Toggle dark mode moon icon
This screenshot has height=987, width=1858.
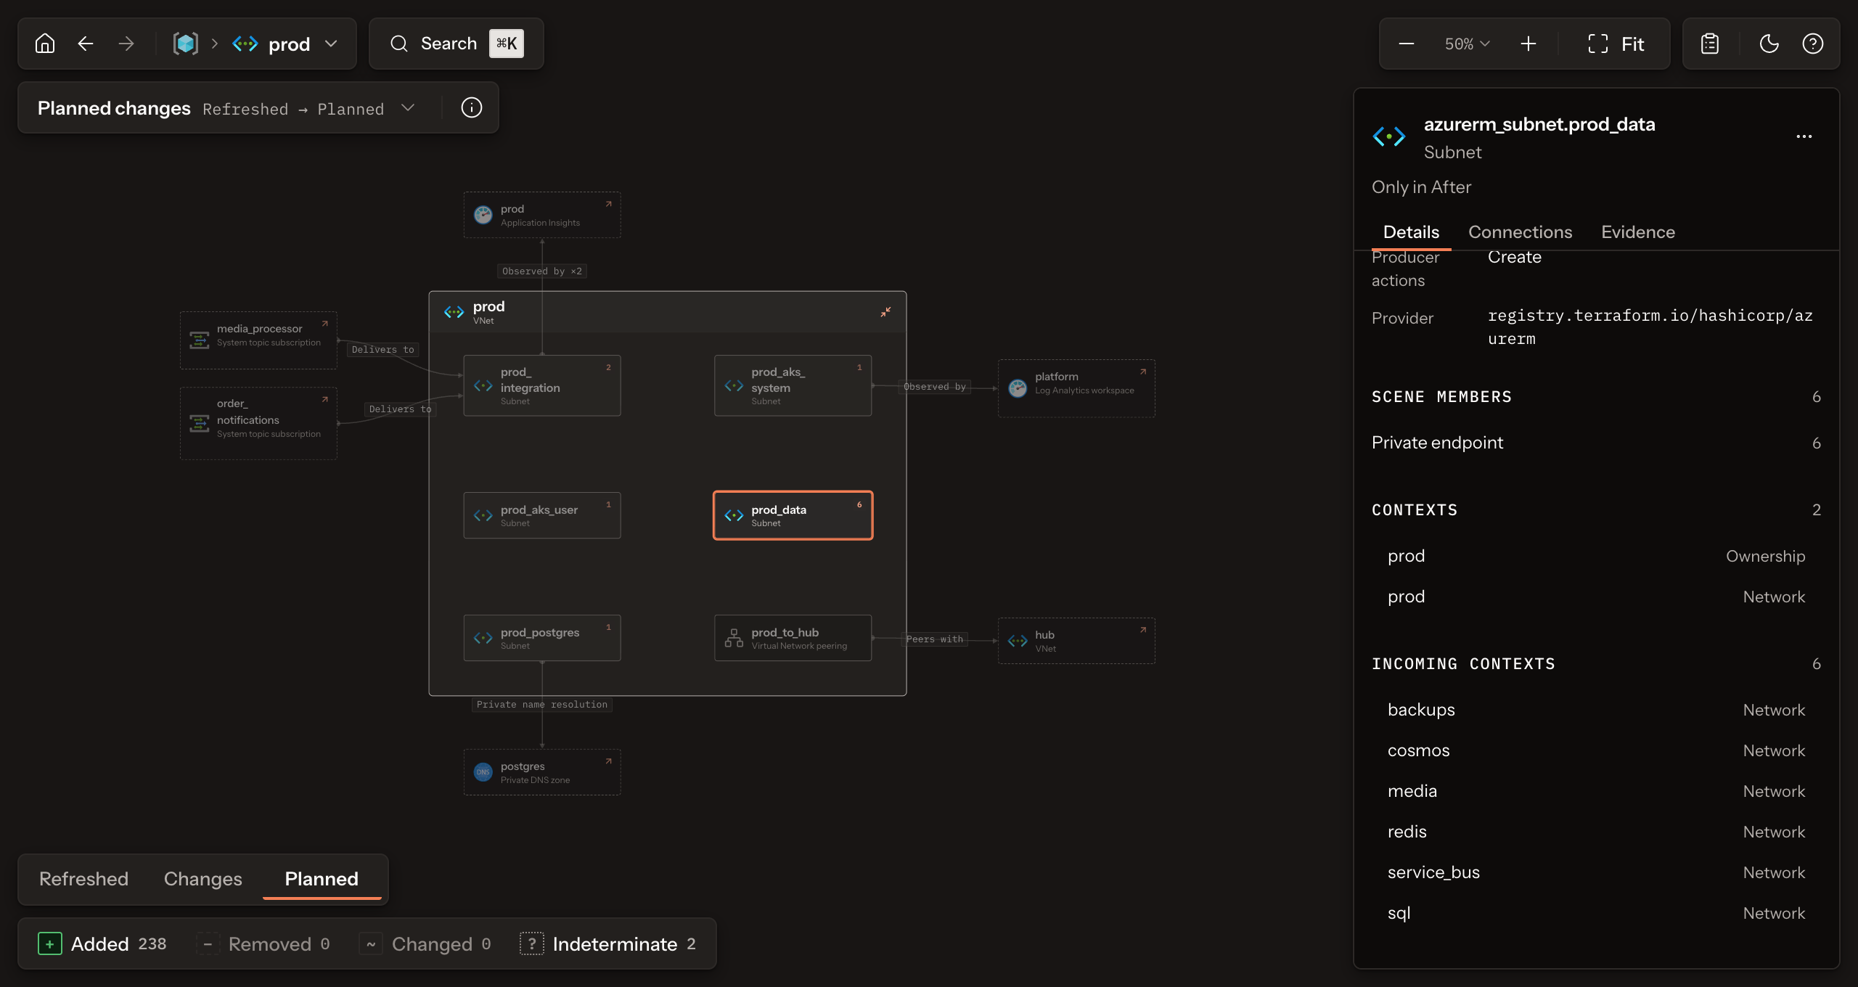tap(1769, 44)
